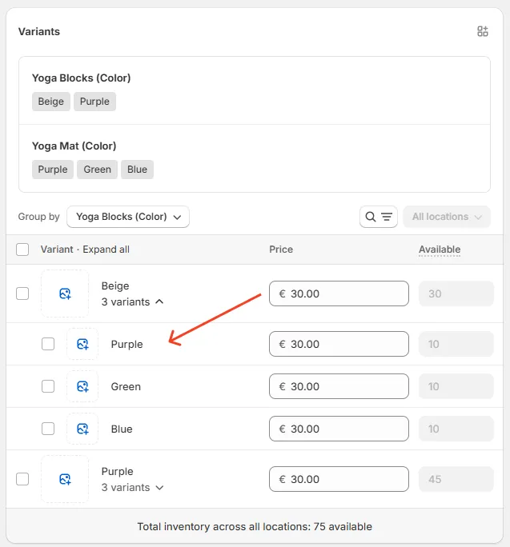Click the Purple tag under Yoga Blocks
The image size is (510, 547).
point(94,102)
